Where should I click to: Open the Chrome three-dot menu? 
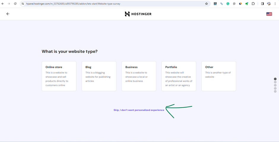[x=275, y=4]
